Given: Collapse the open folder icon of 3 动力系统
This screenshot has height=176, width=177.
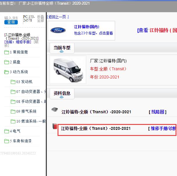Looking at the screenshot, I should point(7,72).
